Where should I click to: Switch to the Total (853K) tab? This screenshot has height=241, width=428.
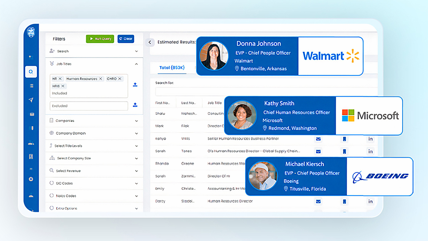172,68
